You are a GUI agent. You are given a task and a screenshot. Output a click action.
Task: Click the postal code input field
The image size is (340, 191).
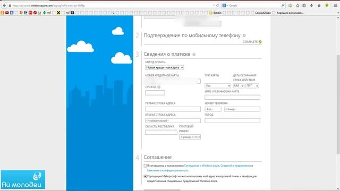(x=190, y=137)
